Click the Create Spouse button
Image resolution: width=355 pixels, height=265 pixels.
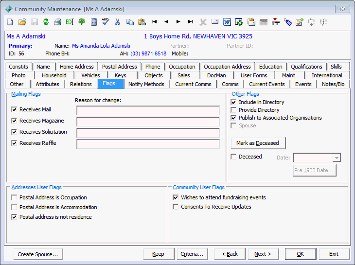(x=38, y=254)
